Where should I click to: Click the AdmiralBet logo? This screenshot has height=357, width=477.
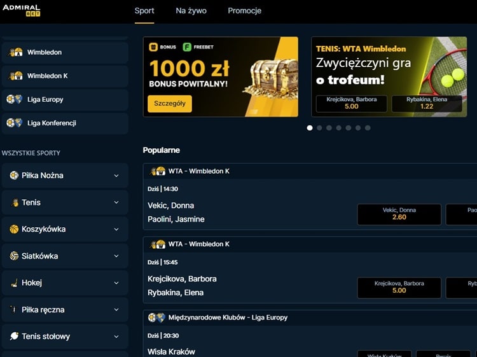21,10
